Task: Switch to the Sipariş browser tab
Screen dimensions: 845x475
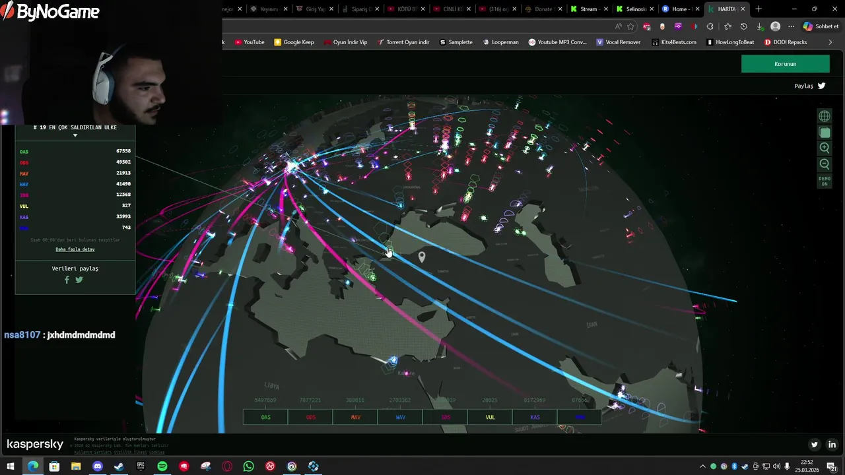Action: click(360, 9)
